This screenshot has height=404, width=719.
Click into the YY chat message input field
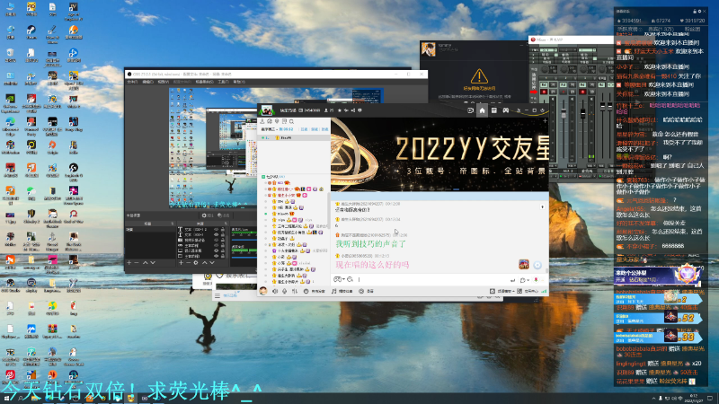click(431, 279)
